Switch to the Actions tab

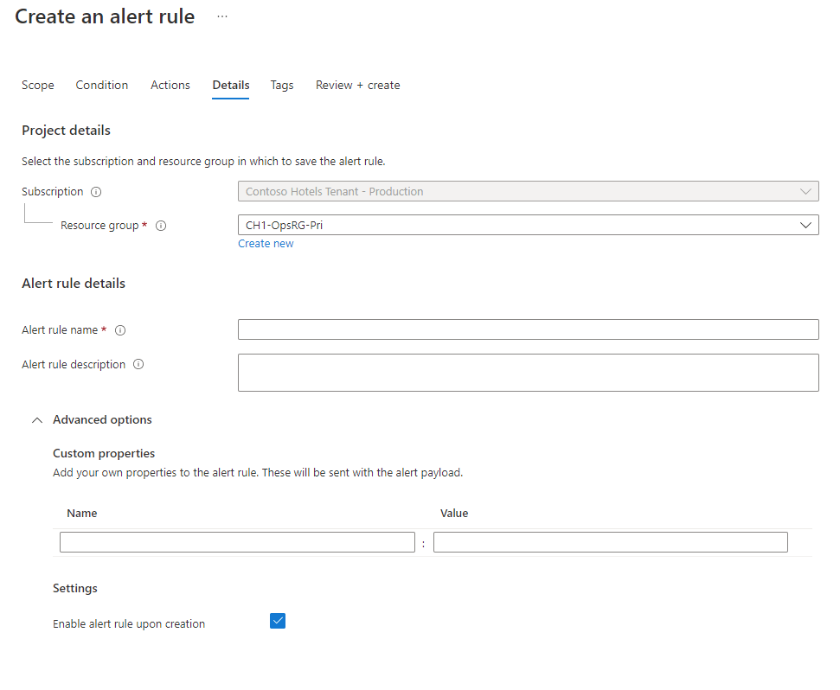click(170, 85)
